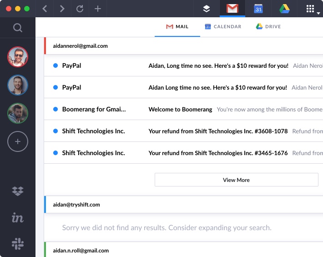This screenshot has height=257, width=323.
Task: Go back with the left arrow button
Action: [x=45, y=9]
